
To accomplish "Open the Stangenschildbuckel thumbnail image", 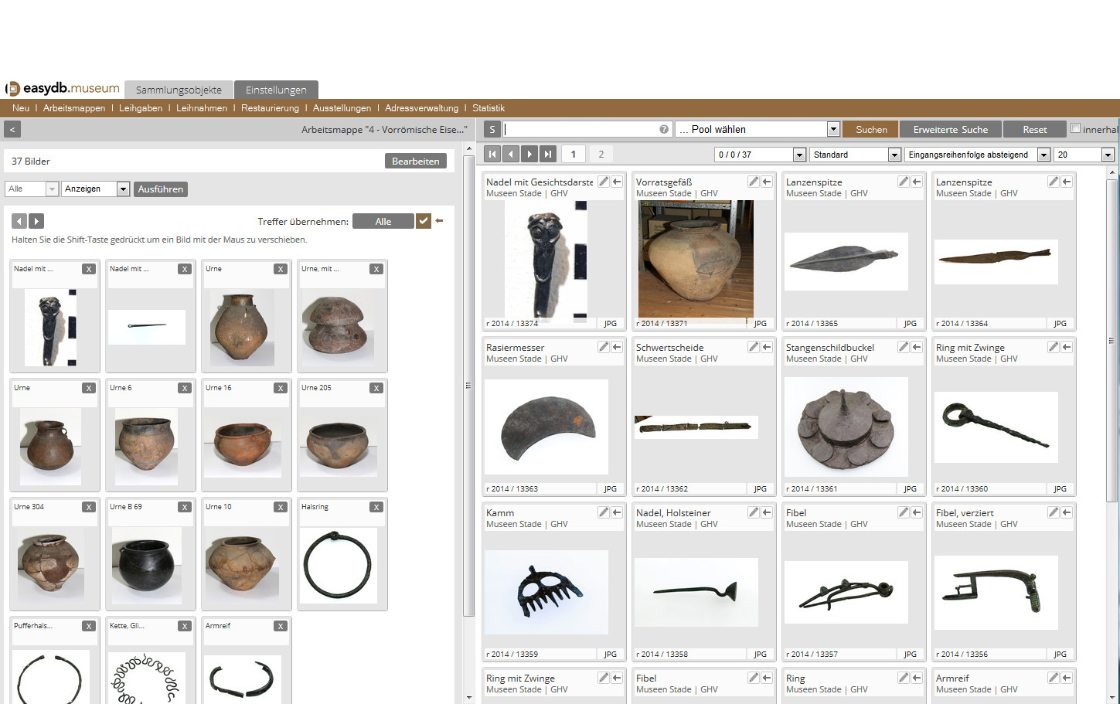I will (846, 427).
